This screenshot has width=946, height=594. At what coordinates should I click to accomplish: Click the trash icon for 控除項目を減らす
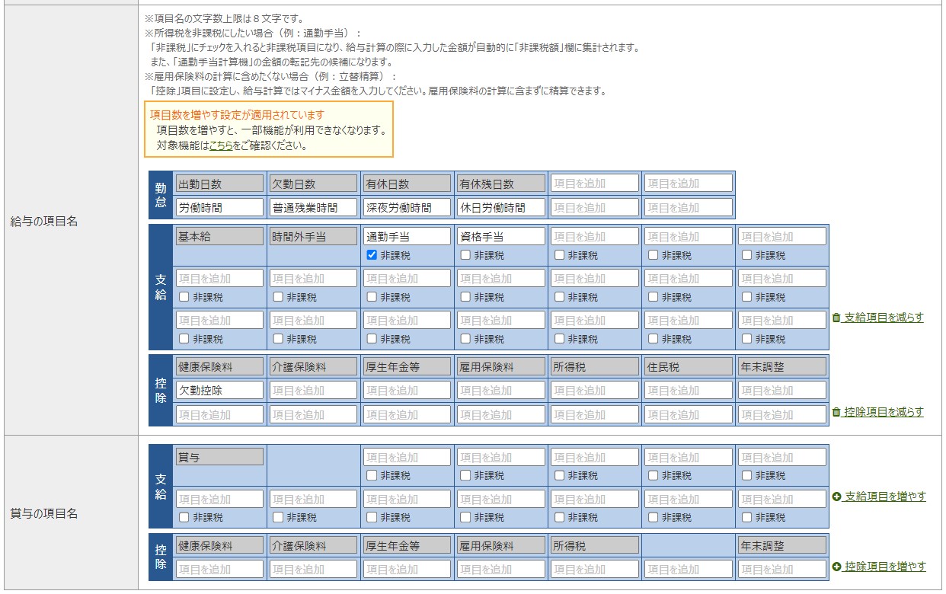tap(836, 412)
